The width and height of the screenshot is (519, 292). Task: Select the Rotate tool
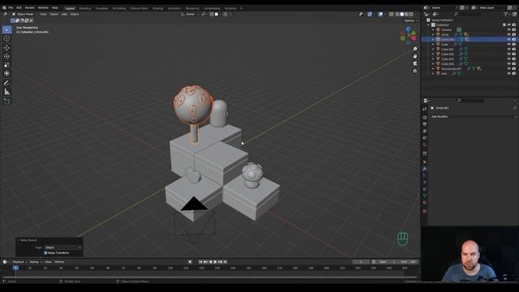click(6, 56)
